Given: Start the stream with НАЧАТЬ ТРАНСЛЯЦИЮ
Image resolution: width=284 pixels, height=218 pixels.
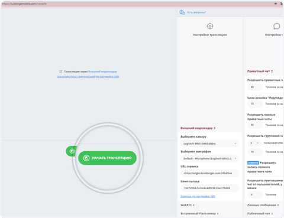Looking at the screenshot, I should 107,158.
